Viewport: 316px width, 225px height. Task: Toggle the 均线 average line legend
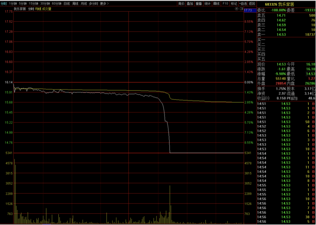(x=38, y=9)
